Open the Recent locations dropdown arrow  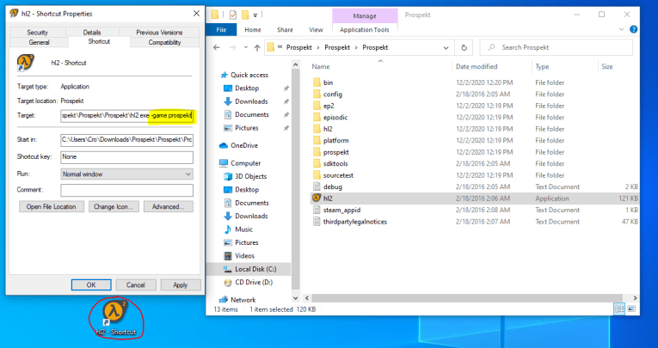(x=246, y=47)
